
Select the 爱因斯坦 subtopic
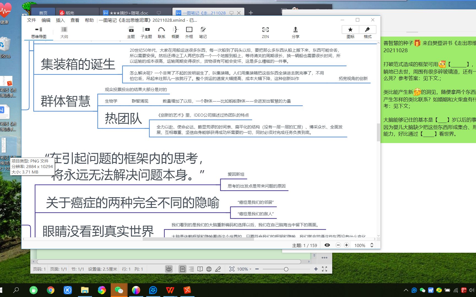[236, 174]
